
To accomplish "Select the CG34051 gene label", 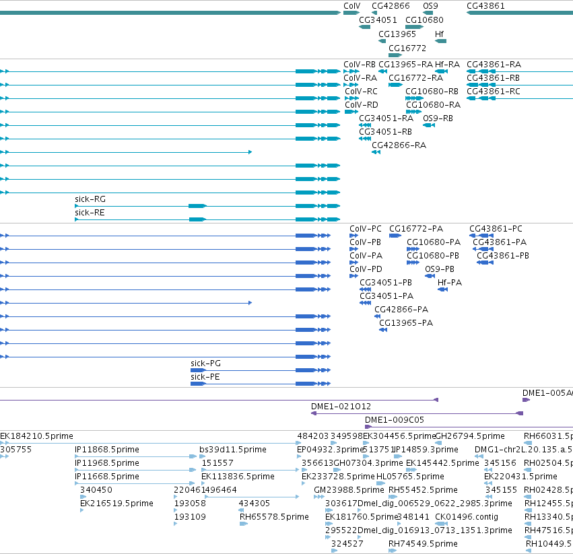I will point(378,20).
